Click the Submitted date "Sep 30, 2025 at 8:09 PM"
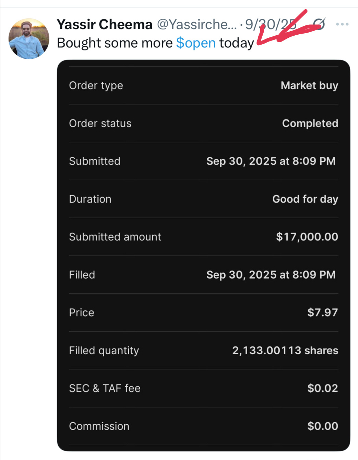This screenshot has height=460, width=358. (x=271, y=161)
